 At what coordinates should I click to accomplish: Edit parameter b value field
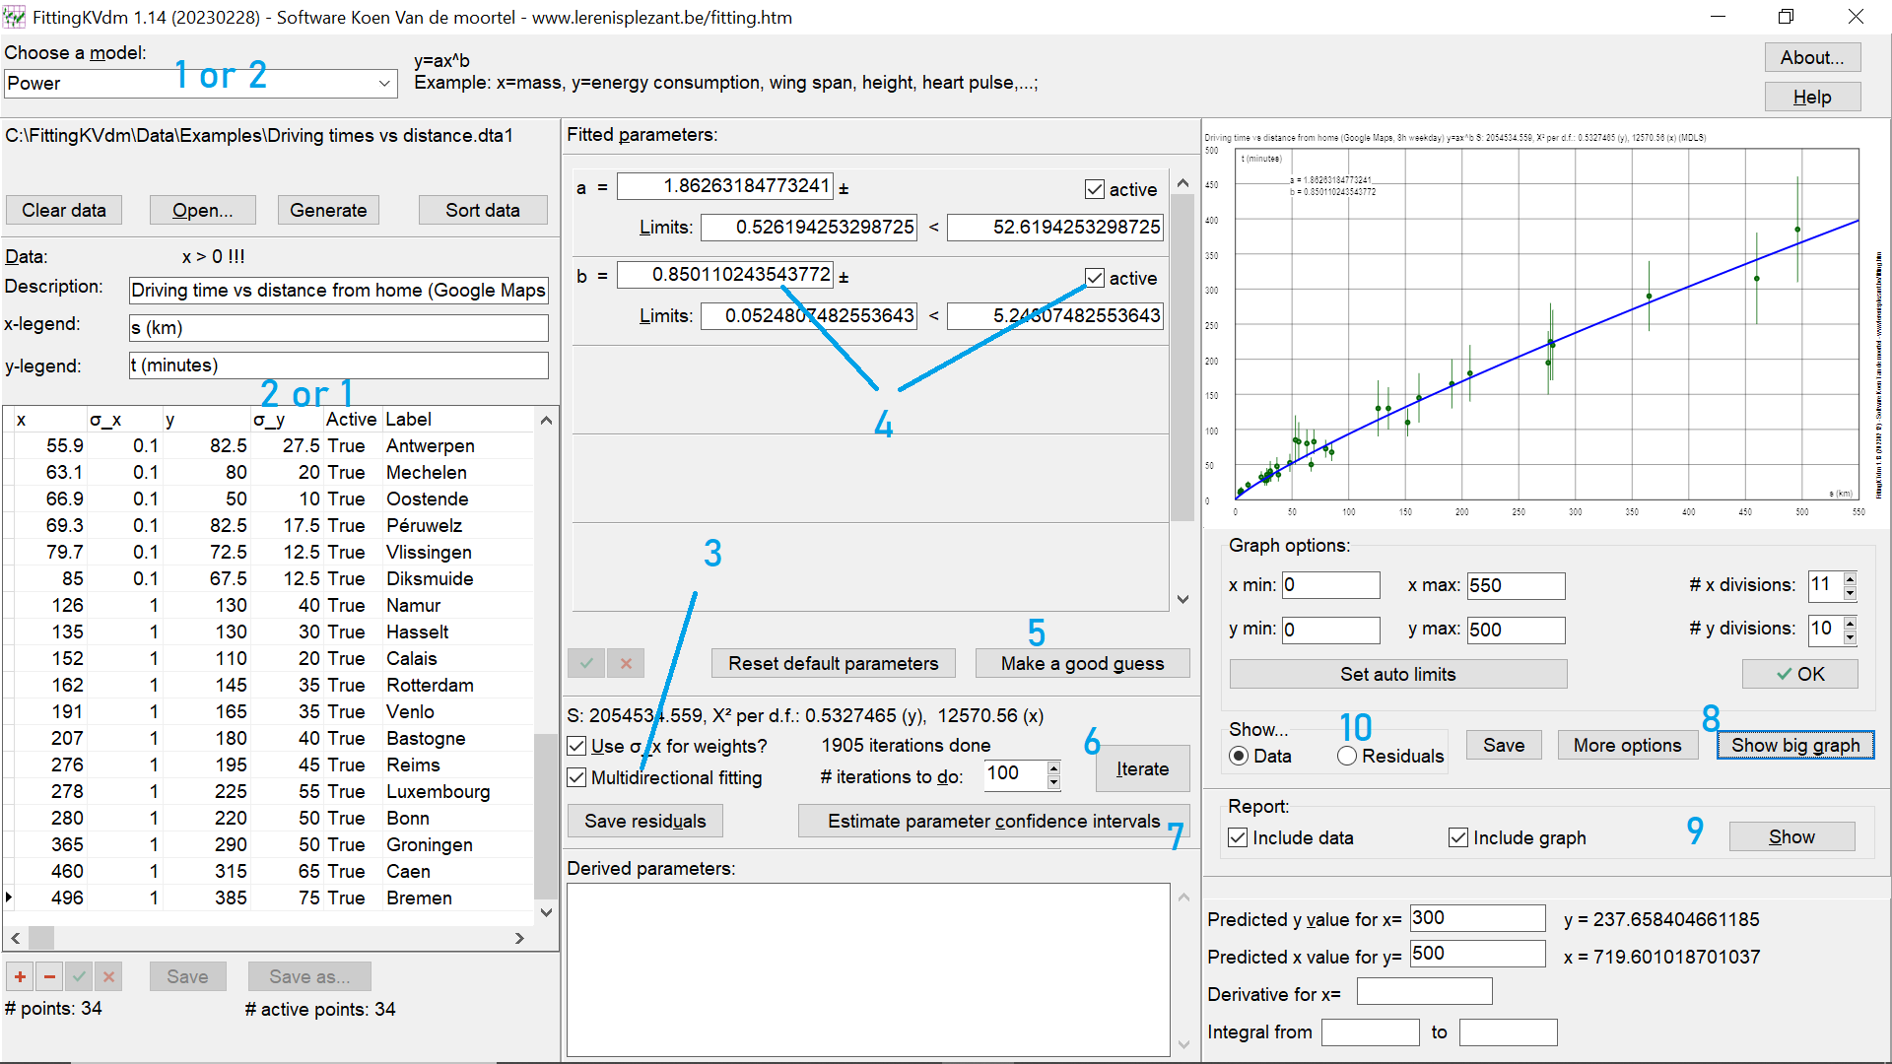(x=725, y=274)
